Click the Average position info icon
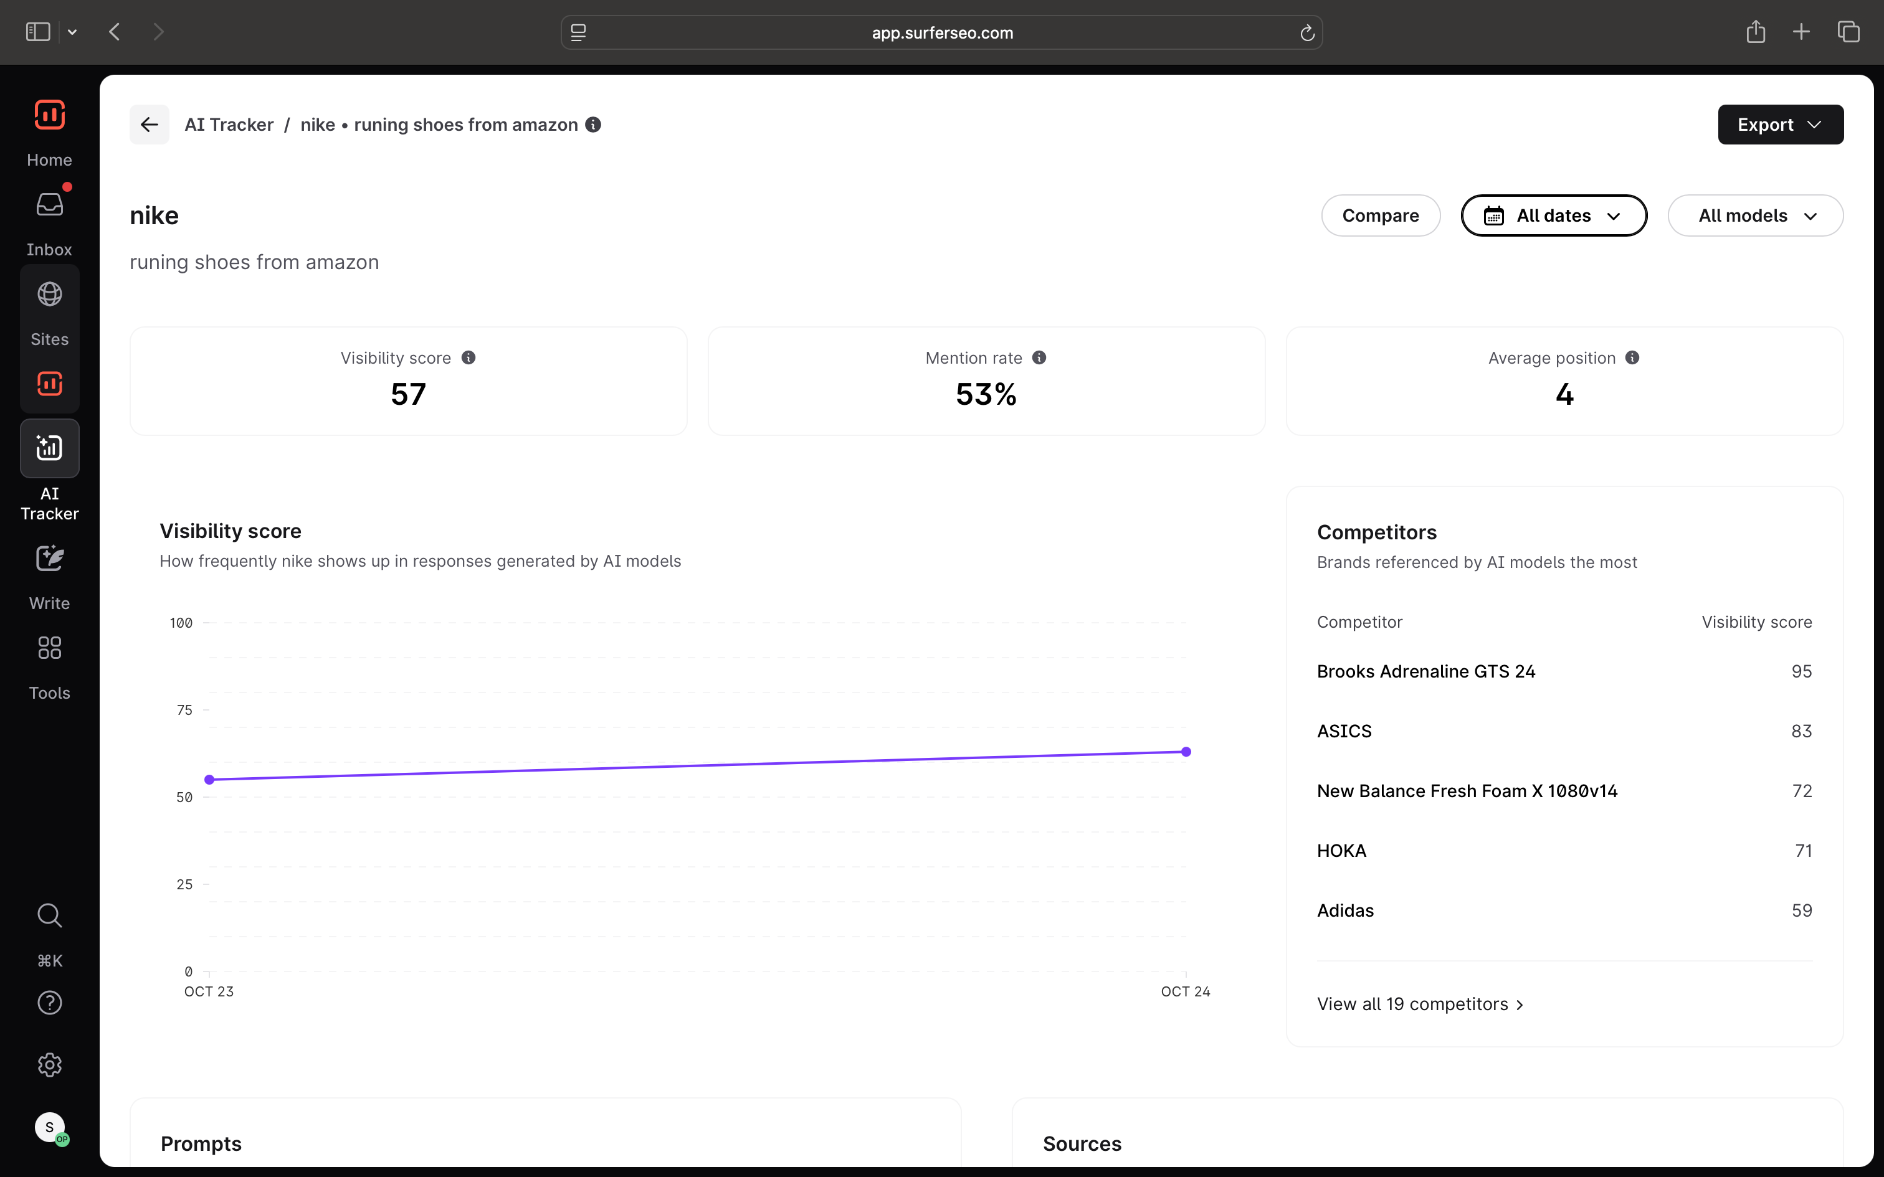The width and height of the screenshot is (1884, 1177). (1632, 357)
